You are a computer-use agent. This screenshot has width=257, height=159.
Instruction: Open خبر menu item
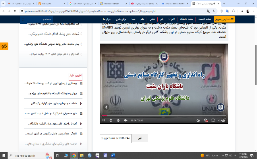[162, 19]
